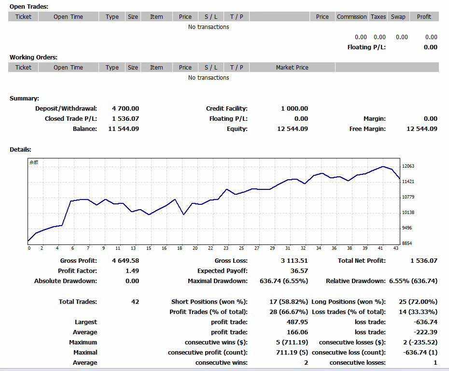Select the consecutive wins value "5 (711.19)"
Screen dimensions: 449x371
[292, 342]
